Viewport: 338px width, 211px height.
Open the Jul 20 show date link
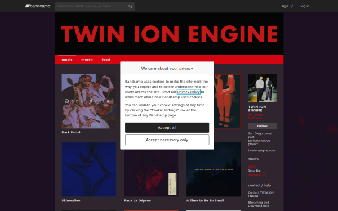coord(252,167)
